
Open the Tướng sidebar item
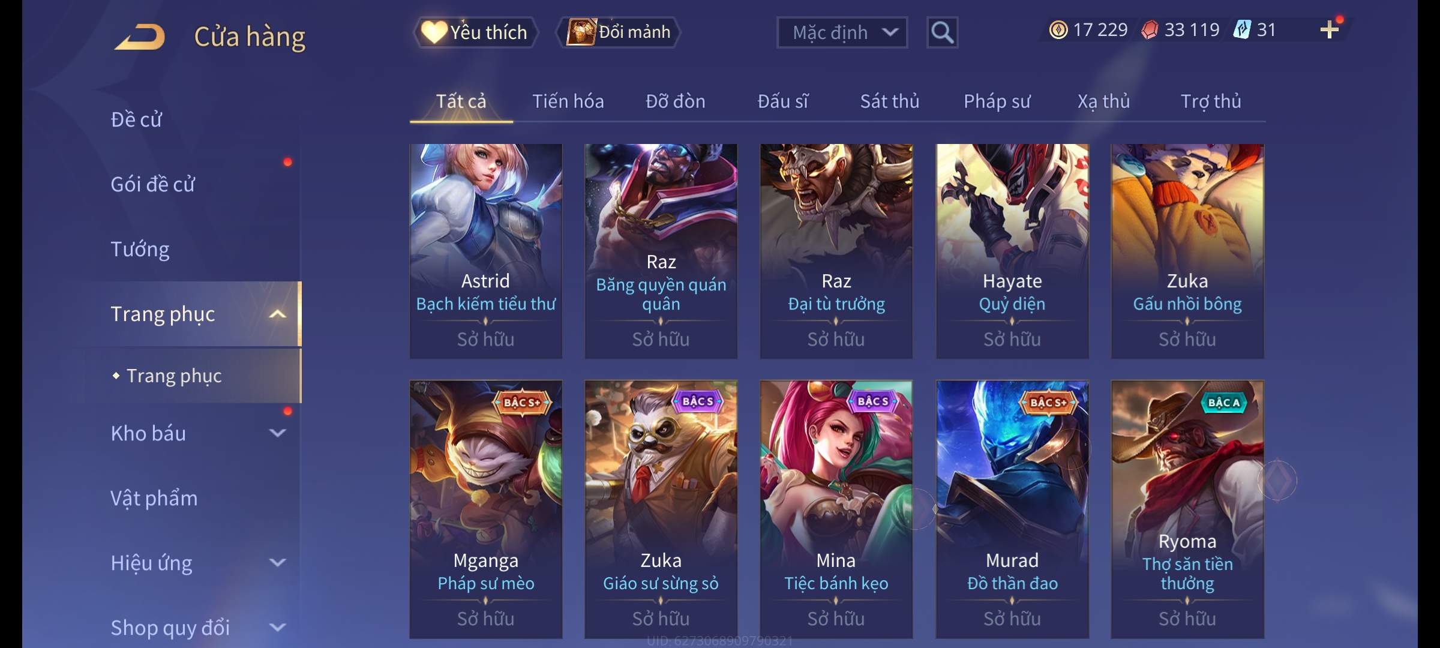[140, 249]
